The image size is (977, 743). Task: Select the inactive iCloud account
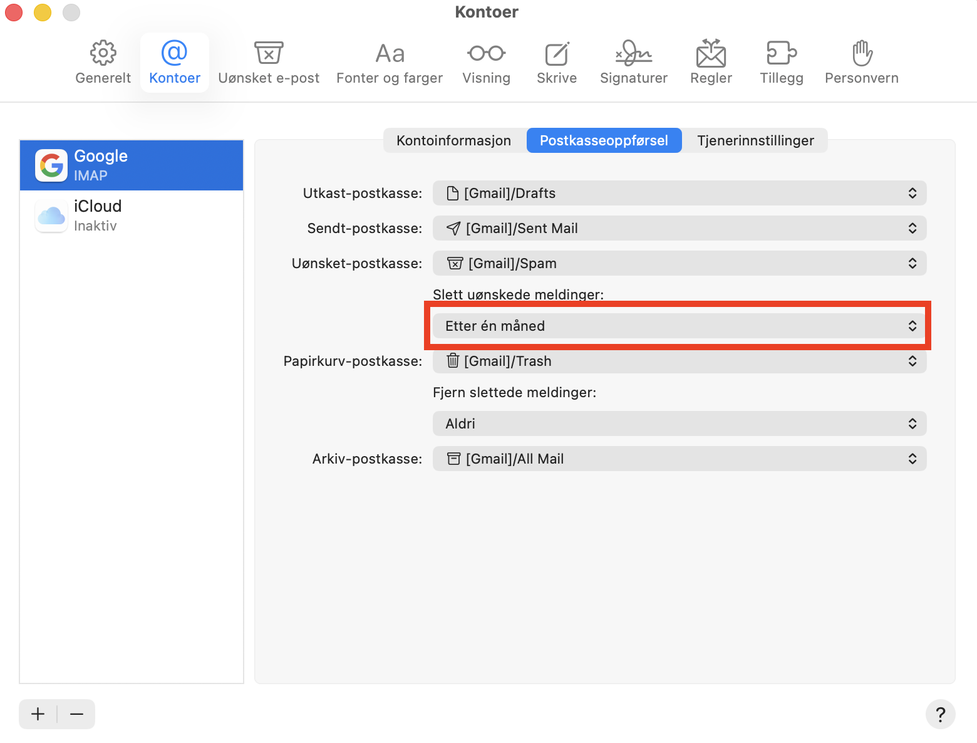132,216
